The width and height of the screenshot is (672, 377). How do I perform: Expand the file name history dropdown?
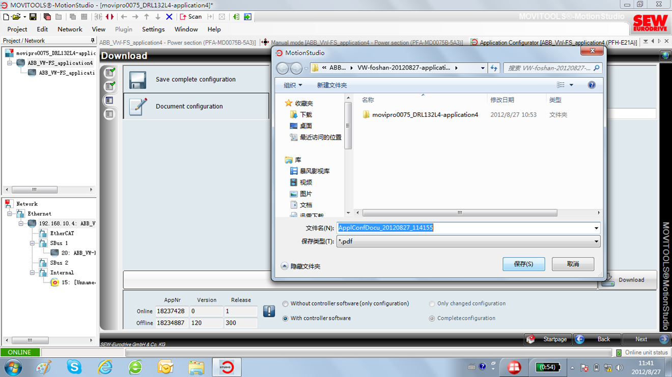pyautogui.click(x=596, y=228)
